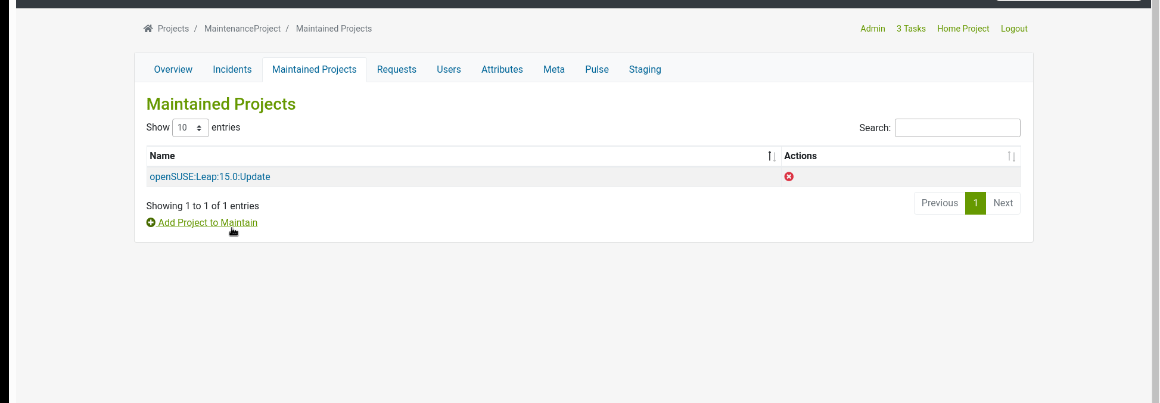Click the Next pagination button
1160x403 pixels.
tap(1003, 203)
